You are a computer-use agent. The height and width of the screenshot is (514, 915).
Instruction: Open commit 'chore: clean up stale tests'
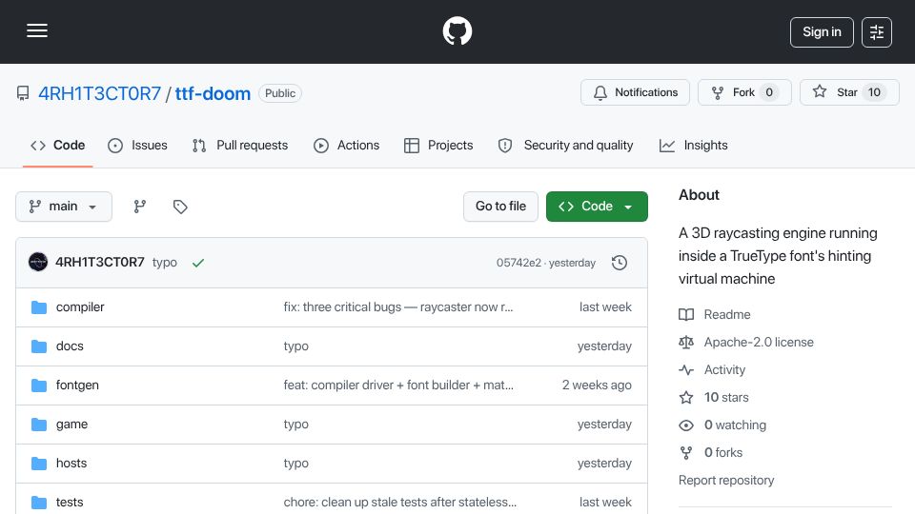tap(399, 503)
